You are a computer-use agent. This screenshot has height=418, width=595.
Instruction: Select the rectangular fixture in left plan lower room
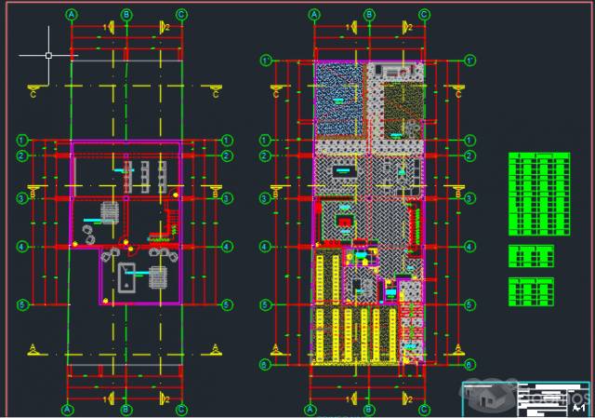(126, 277)
